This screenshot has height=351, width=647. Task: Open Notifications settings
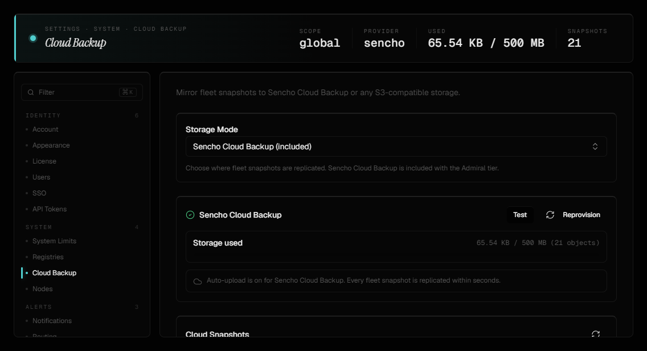pyautogui.click(x=52, y=321)
